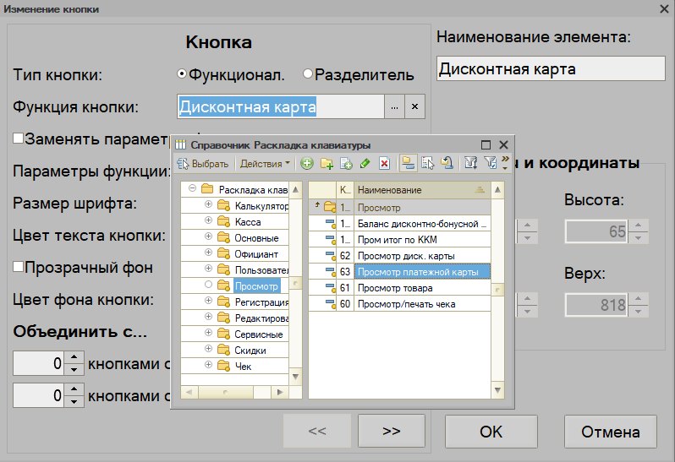
Task: Increase first Объединить с spinner value
Action: (x=74, y=357)
